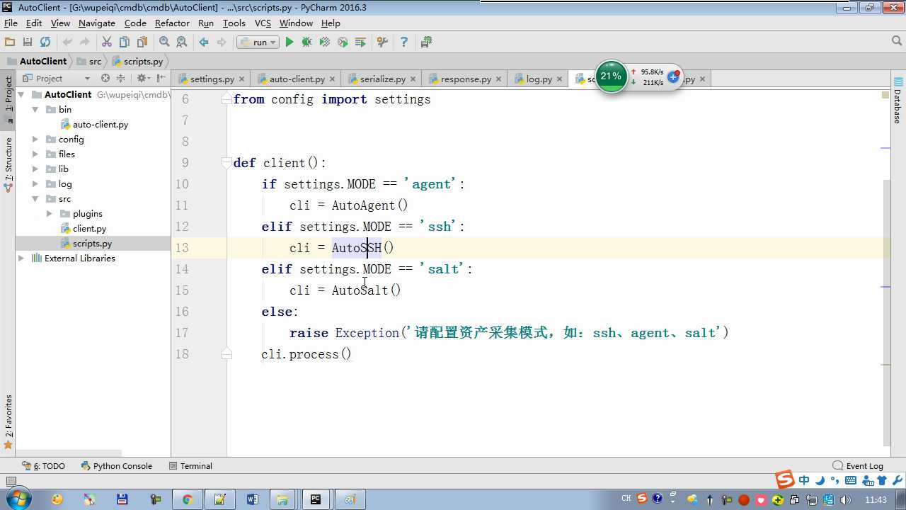Click Collapse All icon in Project panel
Image resolution: width=906 pixels, height=510 pixels.
tap(120, 79)
